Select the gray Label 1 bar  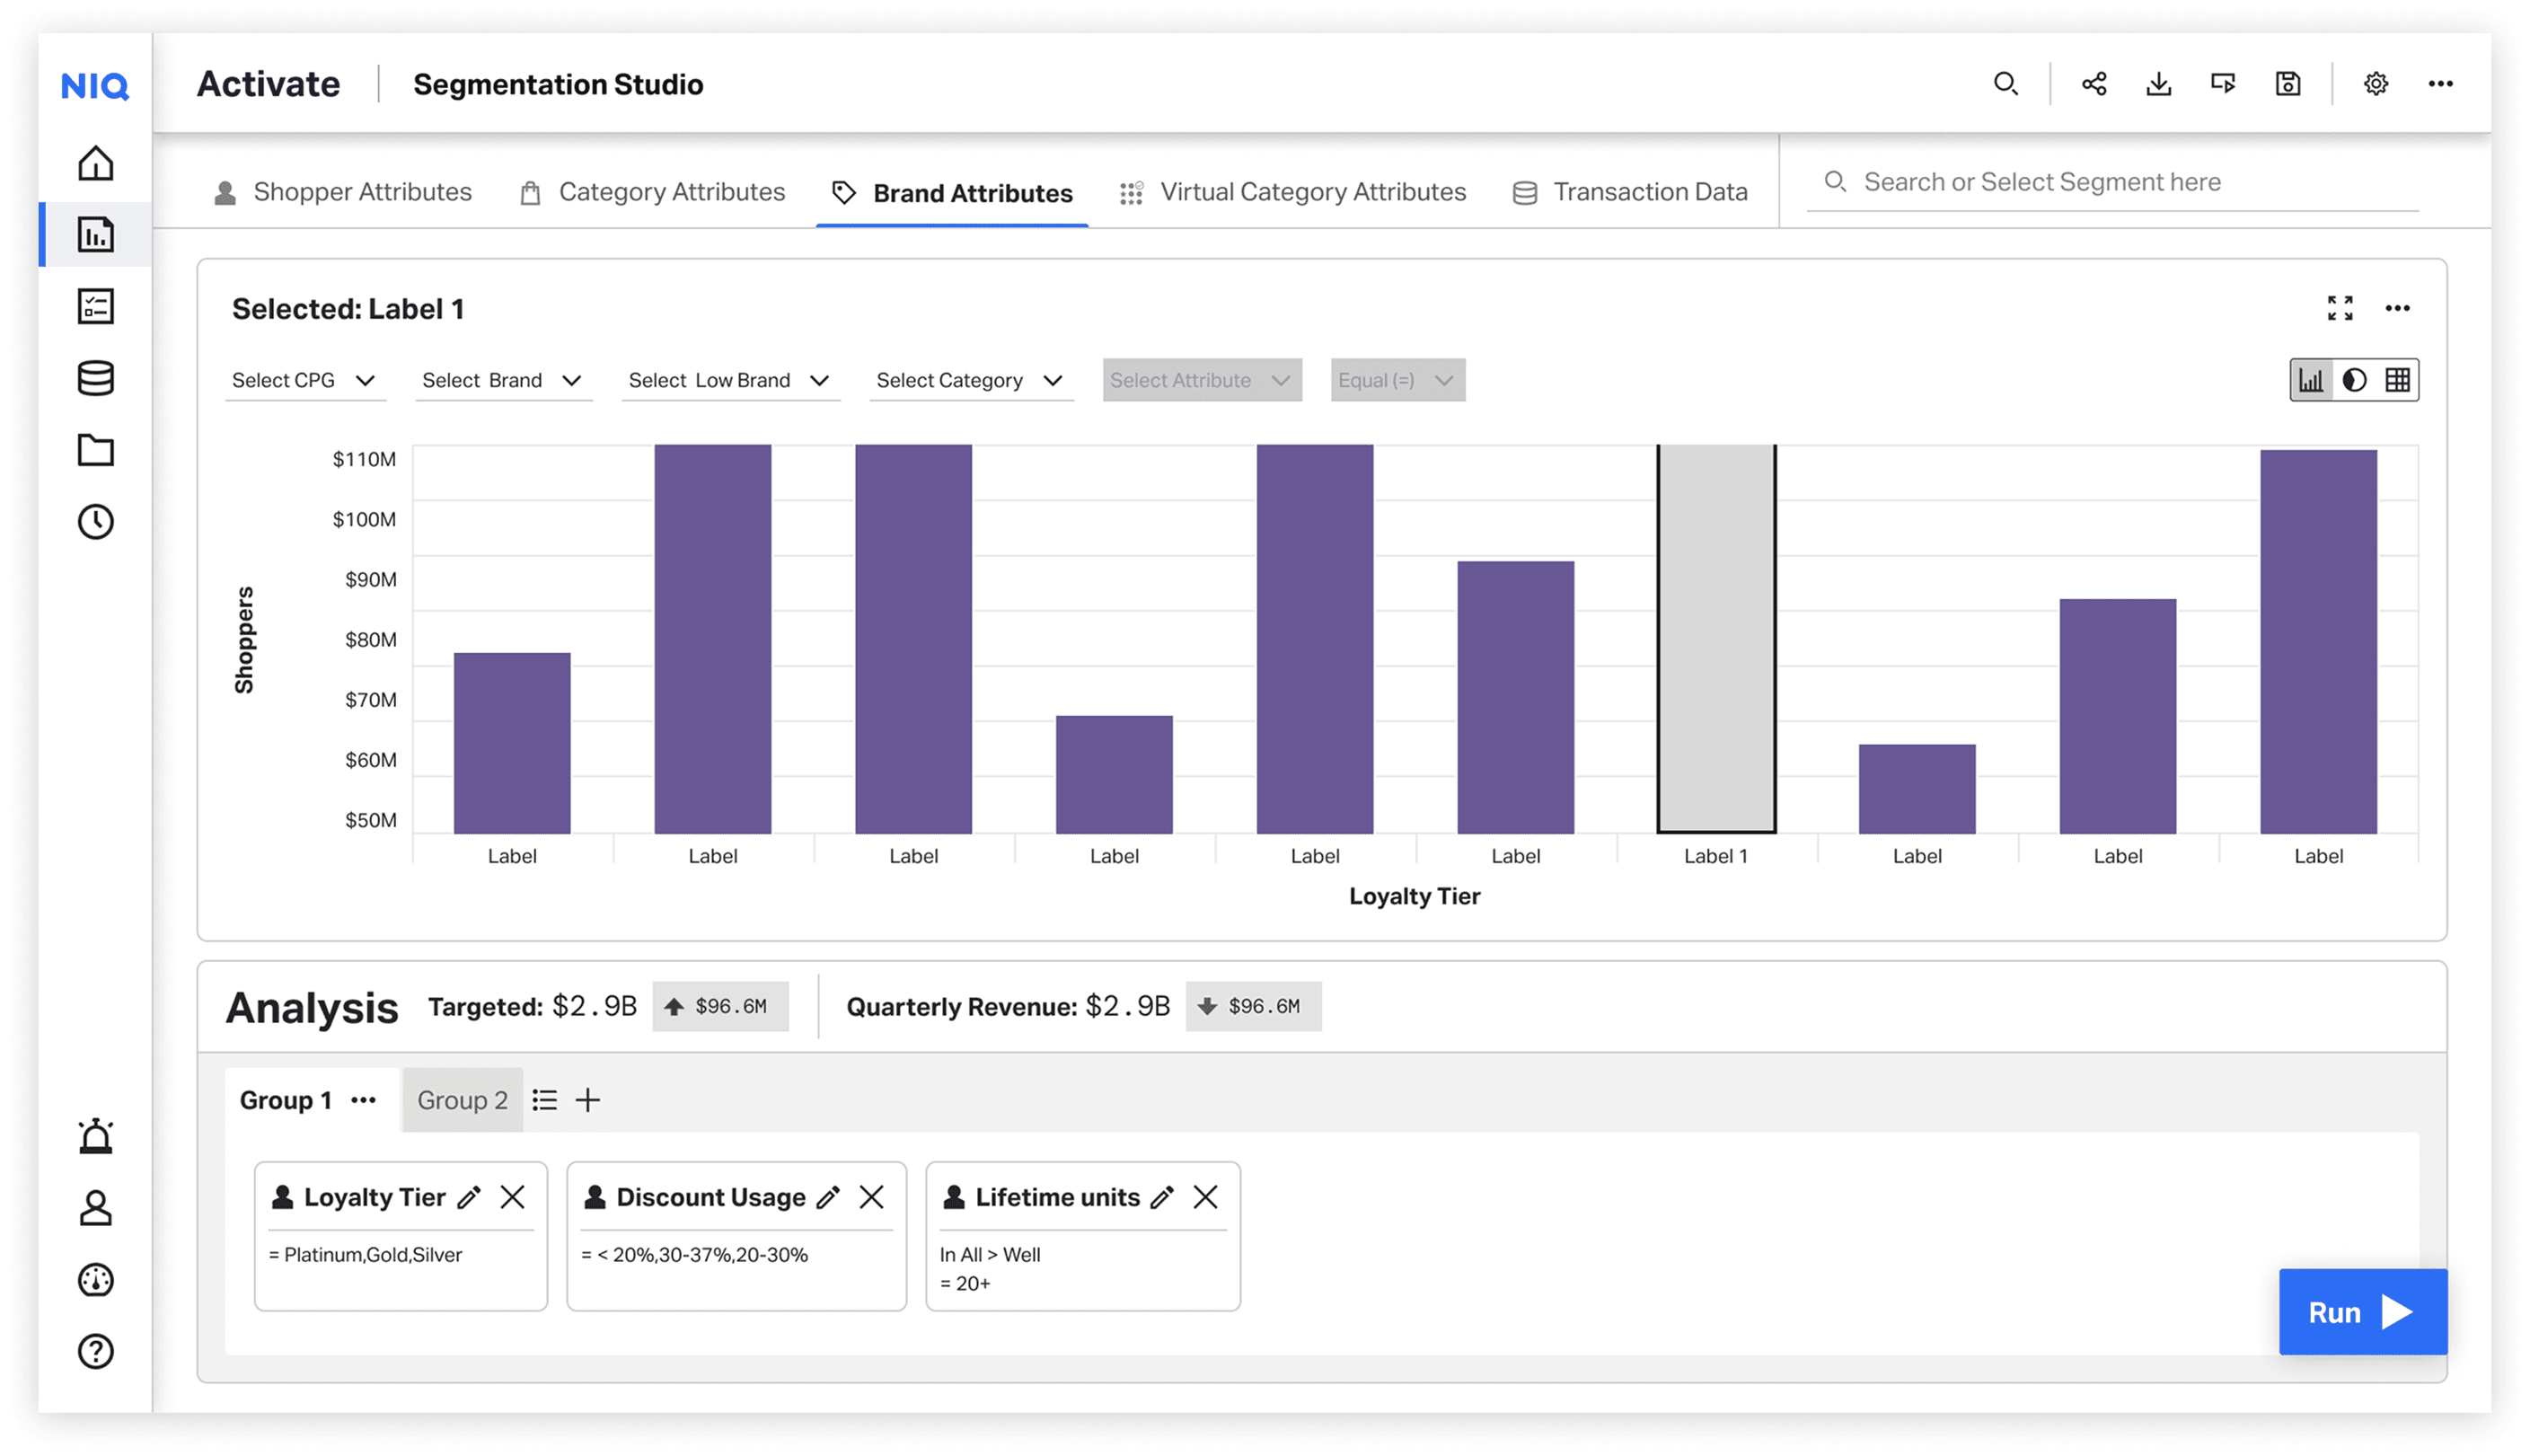tap(1715, 640)
